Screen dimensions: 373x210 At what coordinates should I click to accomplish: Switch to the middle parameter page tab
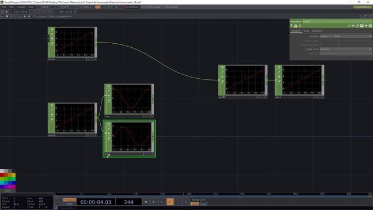[x=307, y=31]
